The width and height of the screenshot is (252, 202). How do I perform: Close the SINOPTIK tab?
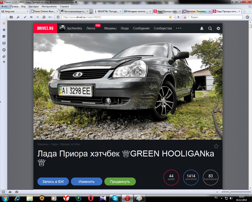click(120, 11)
